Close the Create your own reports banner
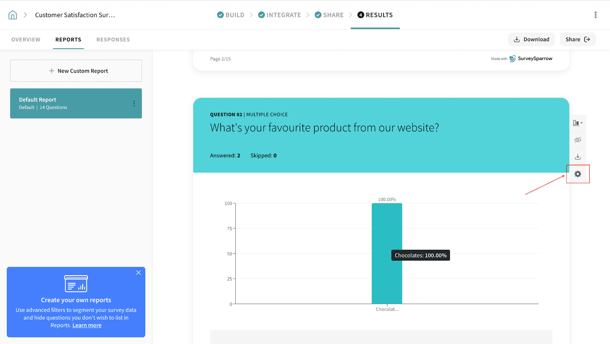The width and height of the screenshot is (610, 344). pos(138,273)
